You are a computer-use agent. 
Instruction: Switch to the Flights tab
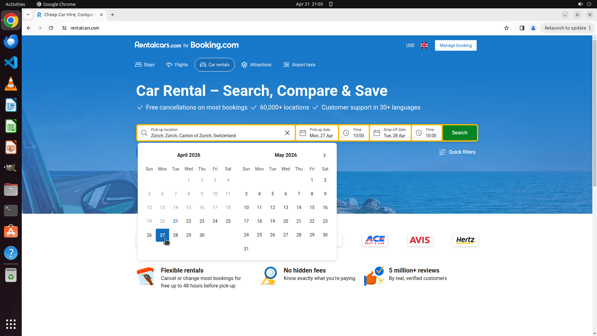coord(177,65)
